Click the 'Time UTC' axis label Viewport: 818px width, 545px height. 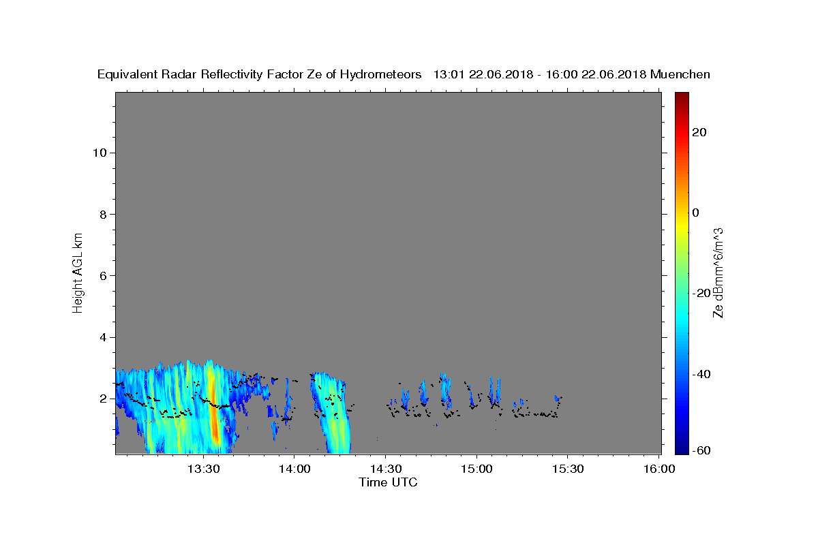tap(388, 482)
